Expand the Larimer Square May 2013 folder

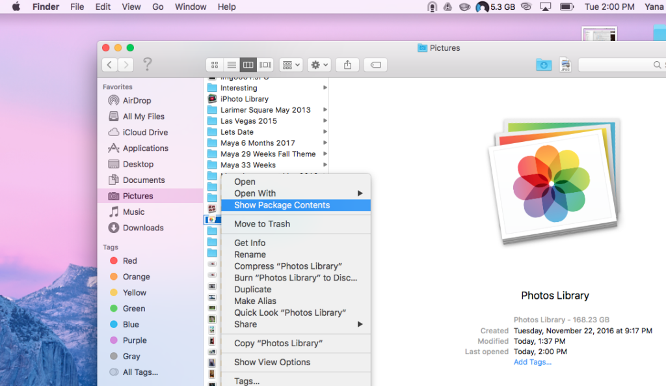coord(325,109)
